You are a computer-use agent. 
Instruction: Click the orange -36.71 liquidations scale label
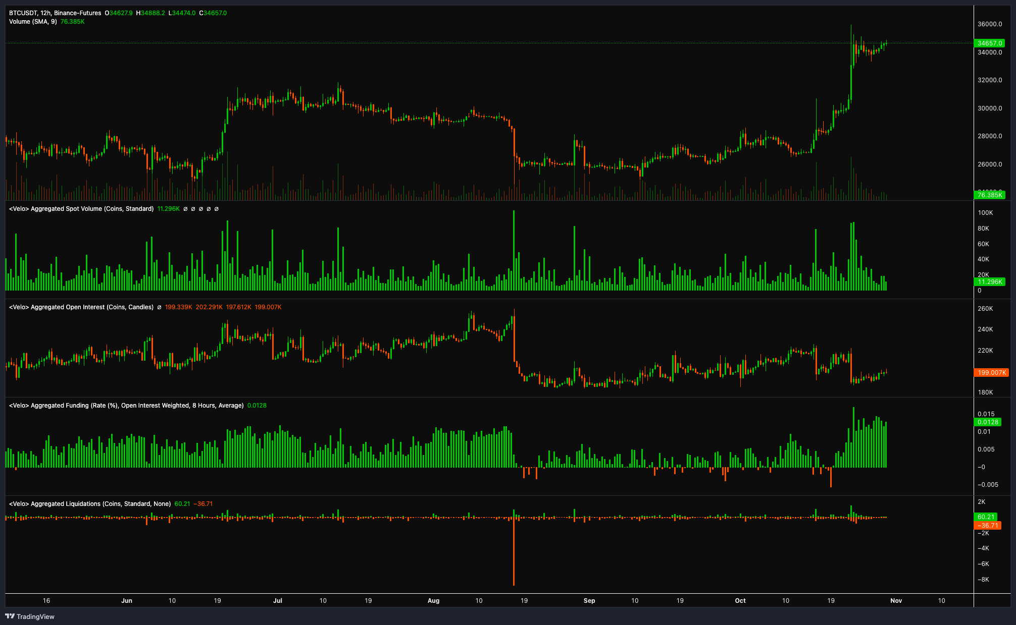(x=987, y=525)
